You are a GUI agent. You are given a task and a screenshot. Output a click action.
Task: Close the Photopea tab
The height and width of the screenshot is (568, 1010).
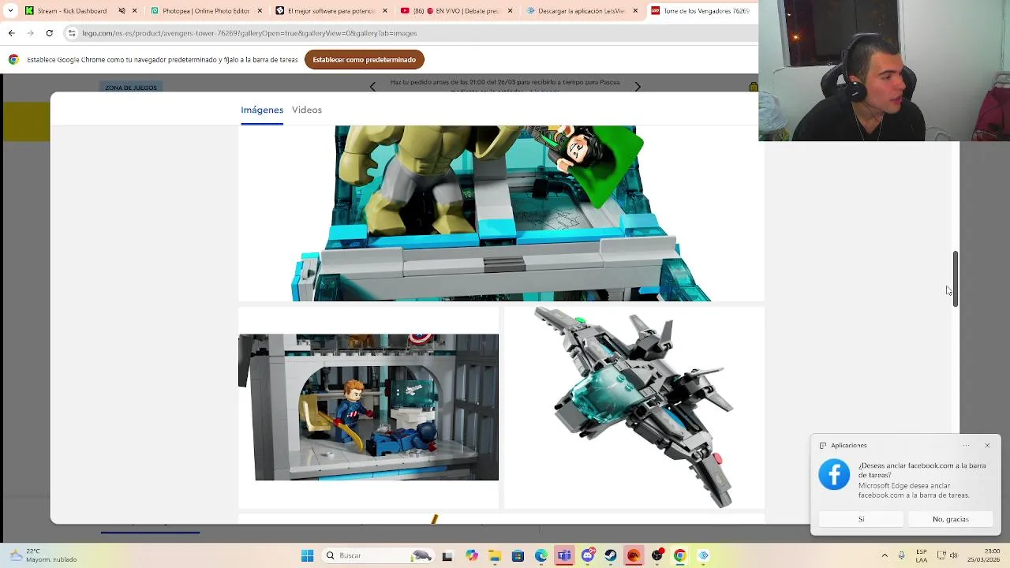260,11
